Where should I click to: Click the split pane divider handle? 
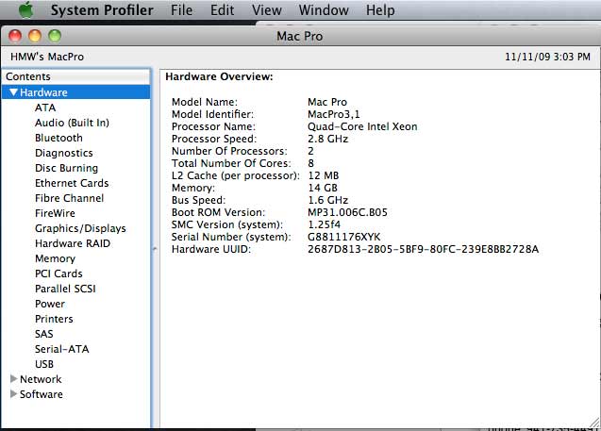click(x=155, y=249)
